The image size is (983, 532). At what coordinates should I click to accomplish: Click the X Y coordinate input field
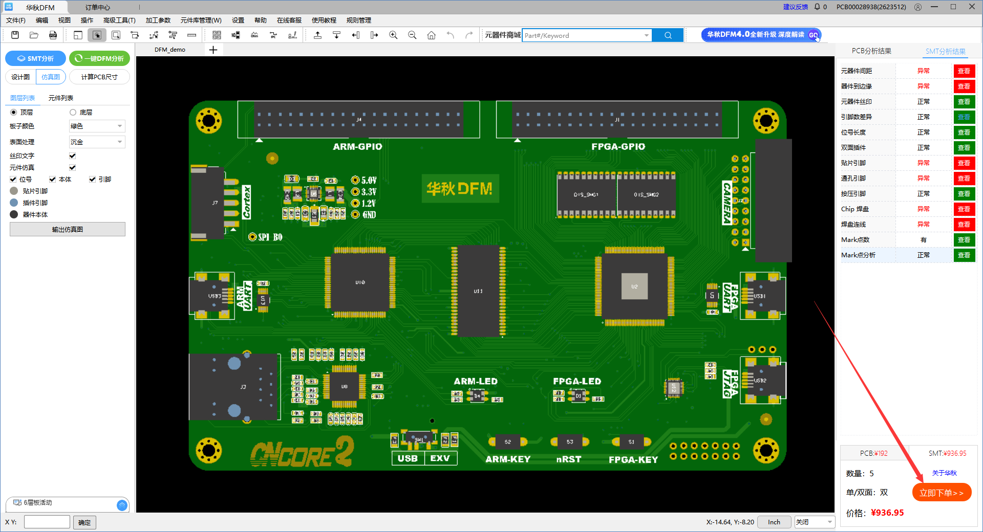click(x=47, y=522)
